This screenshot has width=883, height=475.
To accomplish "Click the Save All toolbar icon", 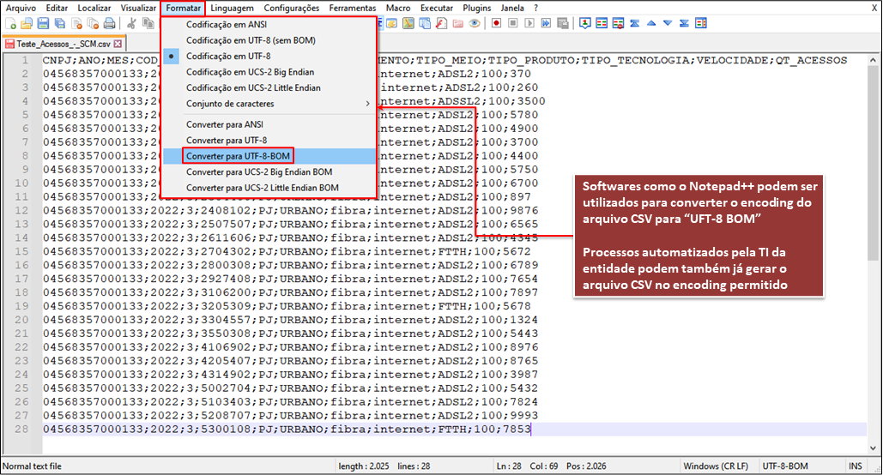I will 60,24.
